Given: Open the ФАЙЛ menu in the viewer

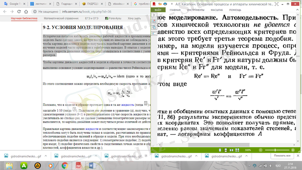Looking at the screenshot, I should (158, 10).
